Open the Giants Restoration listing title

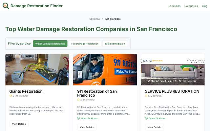[x=26, y=91]
